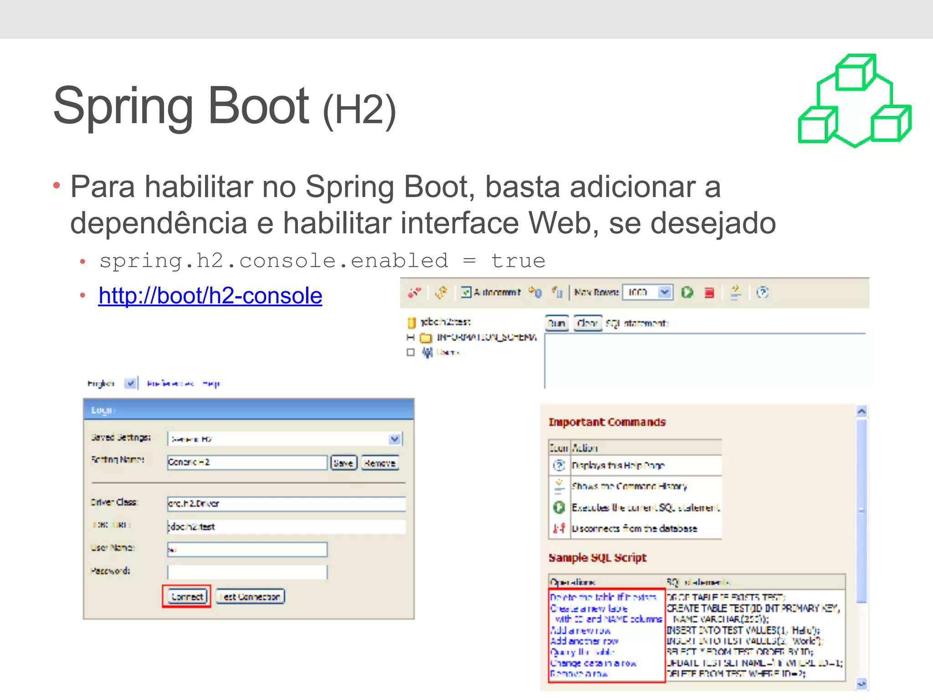933x700 pixels.
Task: Open the Max Rows dropdown
Action: point(665,292)
